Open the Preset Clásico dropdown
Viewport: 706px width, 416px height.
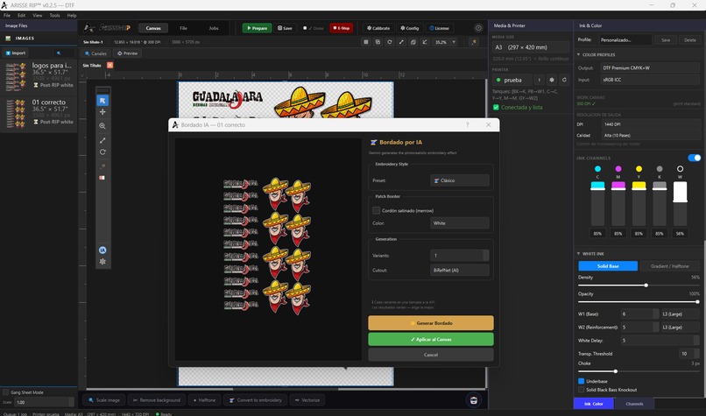pyautogui.click(x=460, y=180)
